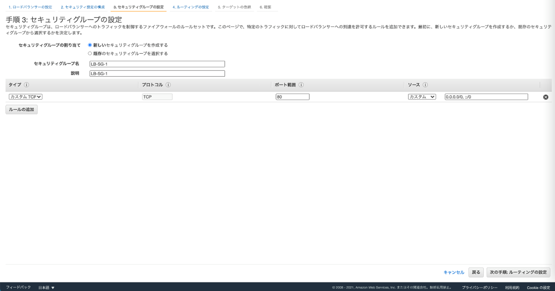Select 新しいセキュリティグループを作成する radio option
555x291 pixels.
pyautogui.click(x=90, y=45)
